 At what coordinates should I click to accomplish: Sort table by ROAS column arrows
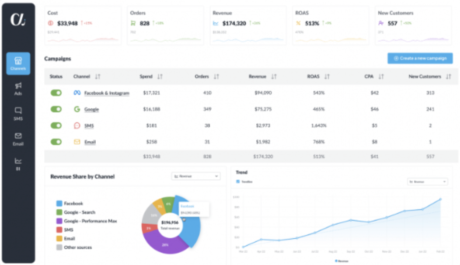(327, 77)
